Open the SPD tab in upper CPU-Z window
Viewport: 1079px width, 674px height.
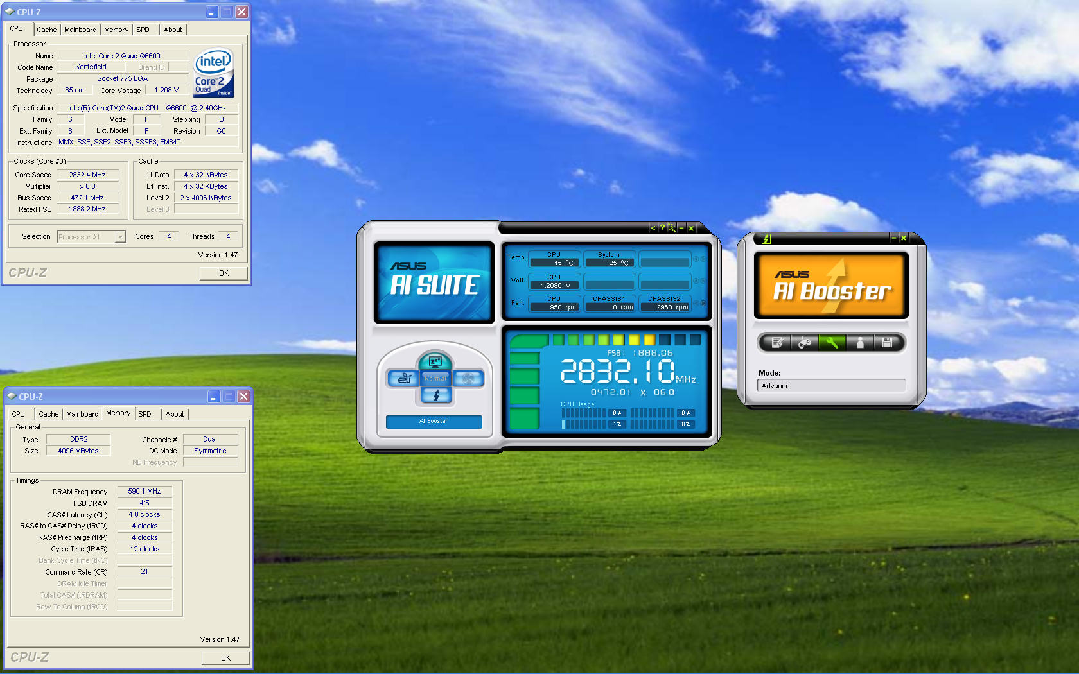143,30
